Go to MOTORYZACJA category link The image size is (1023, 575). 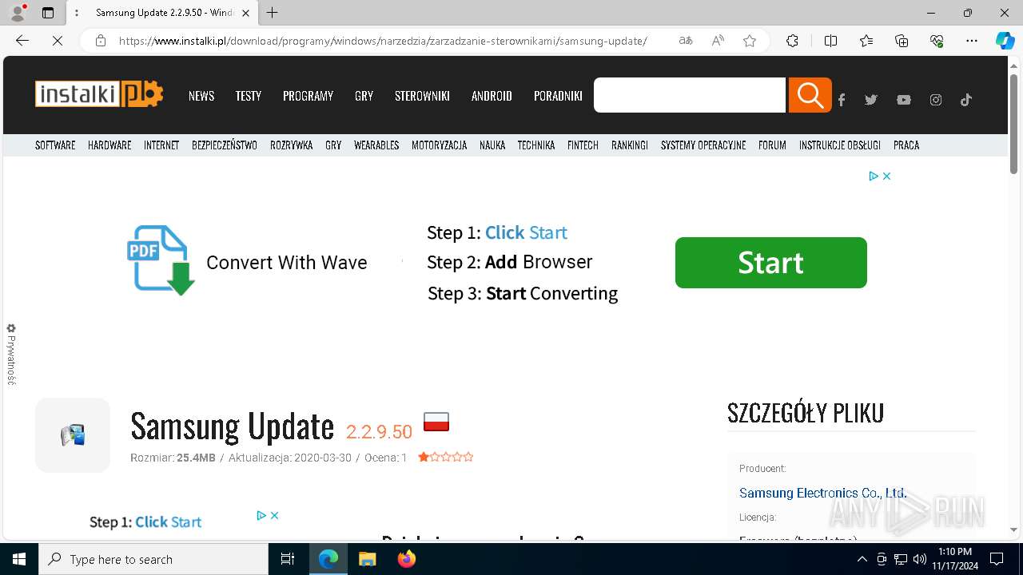439,145
